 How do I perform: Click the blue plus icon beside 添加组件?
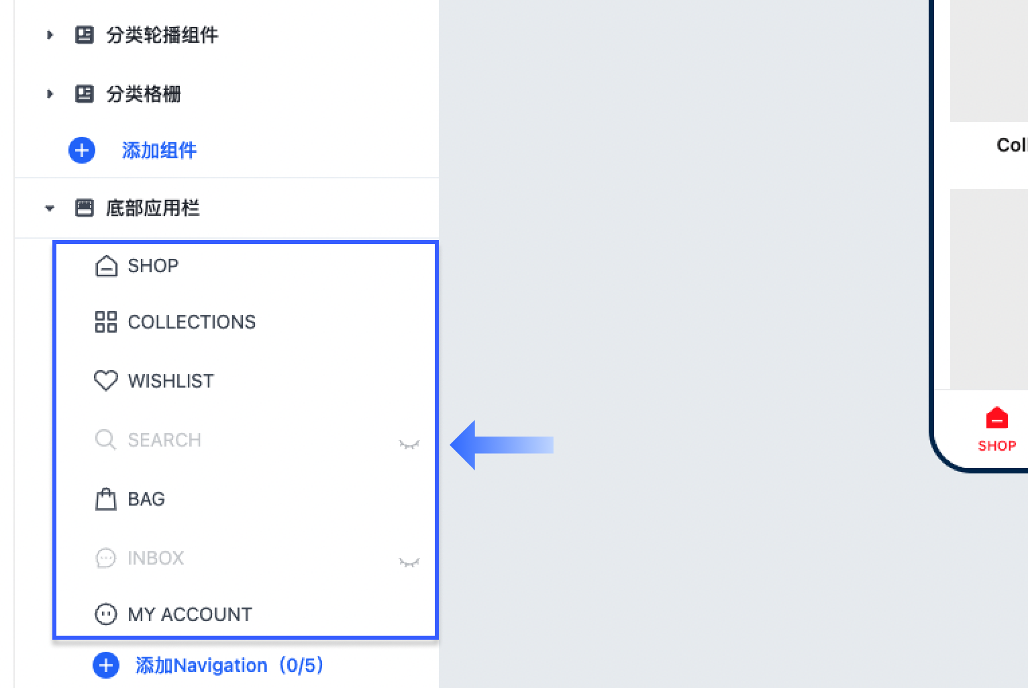82,150
